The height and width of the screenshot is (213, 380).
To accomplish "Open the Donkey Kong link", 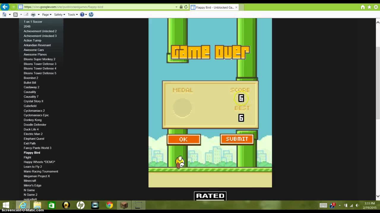I will coord(33,120).
